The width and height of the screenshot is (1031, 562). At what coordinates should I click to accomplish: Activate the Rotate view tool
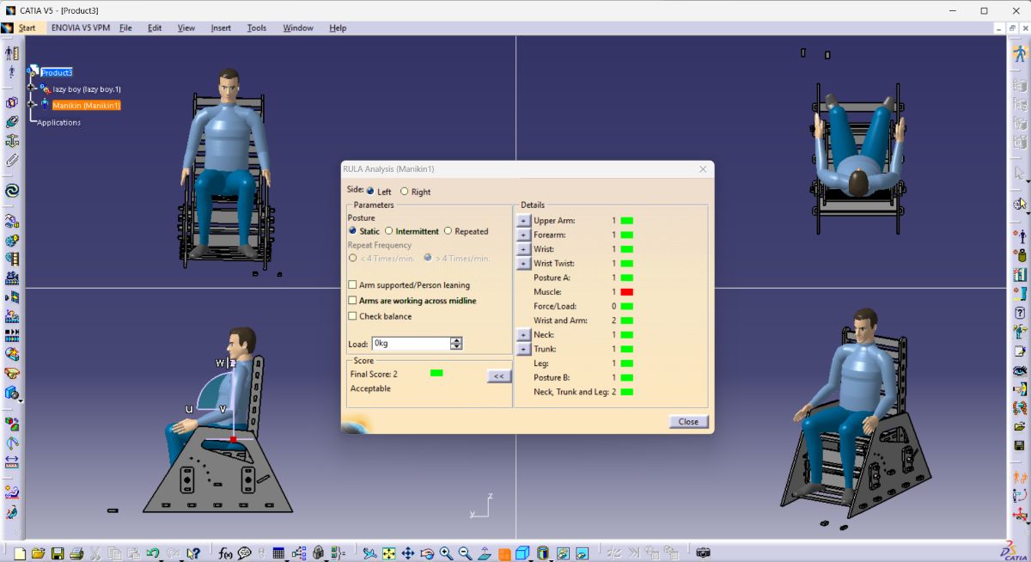click(x=426, y=552)
